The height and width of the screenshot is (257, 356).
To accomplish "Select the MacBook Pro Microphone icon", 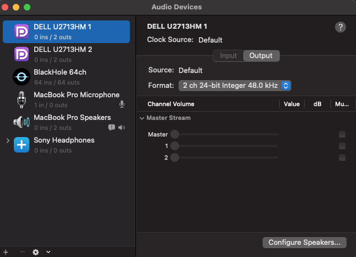I will coord(22,99).
